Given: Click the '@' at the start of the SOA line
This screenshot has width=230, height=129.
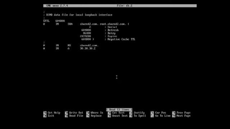Looking at the screenshot, I should tap(44, 24).
